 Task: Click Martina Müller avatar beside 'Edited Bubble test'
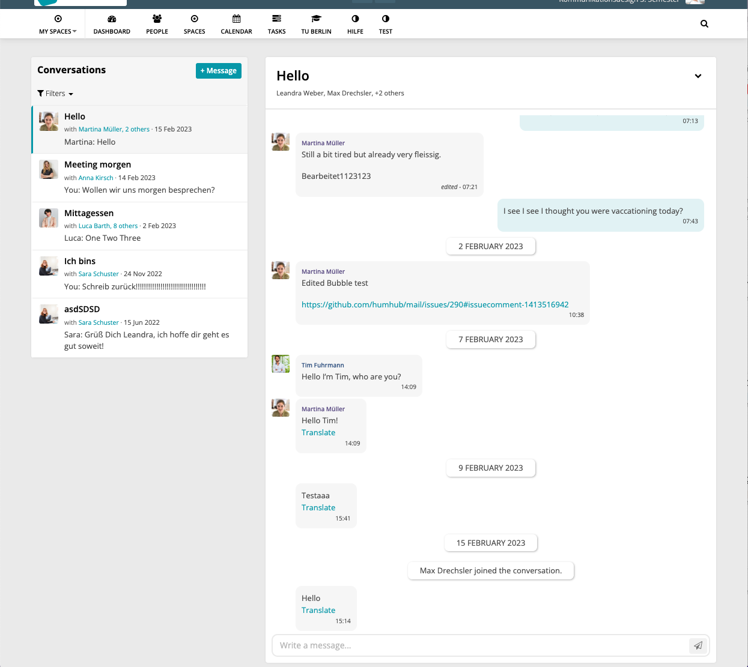tap(281, 270)
